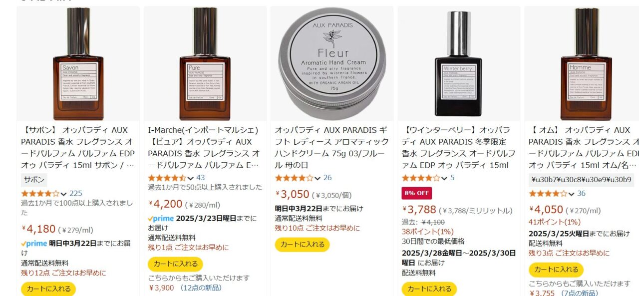Screen dimensions: 639x296
Task: Click the star rating of Pure perfume
Action: pos(167,178)
